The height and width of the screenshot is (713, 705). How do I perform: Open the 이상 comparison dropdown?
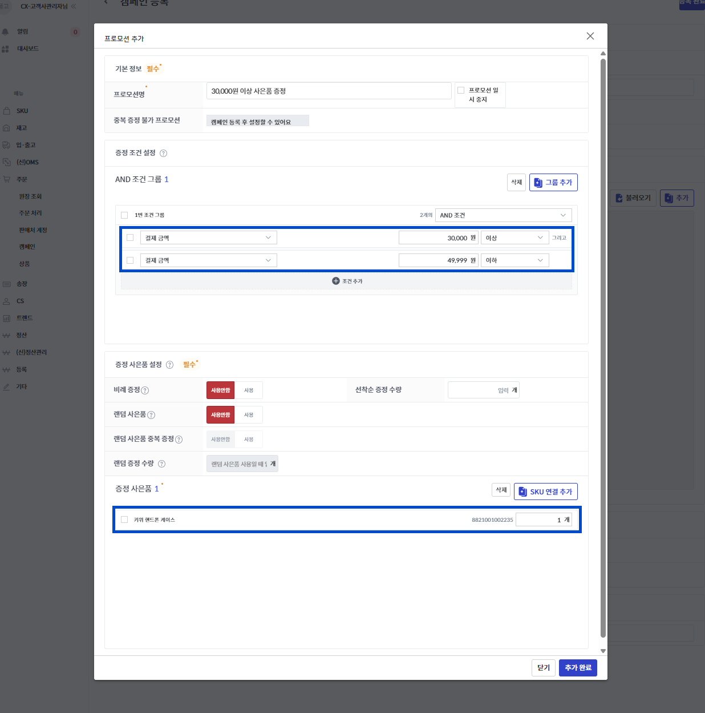click(514, 237)
